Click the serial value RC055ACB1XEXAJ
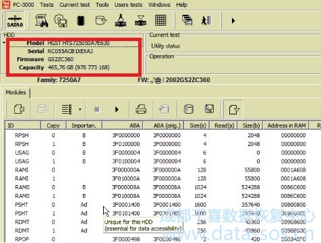This screenshot has height=243, width=321. point(70,51)
